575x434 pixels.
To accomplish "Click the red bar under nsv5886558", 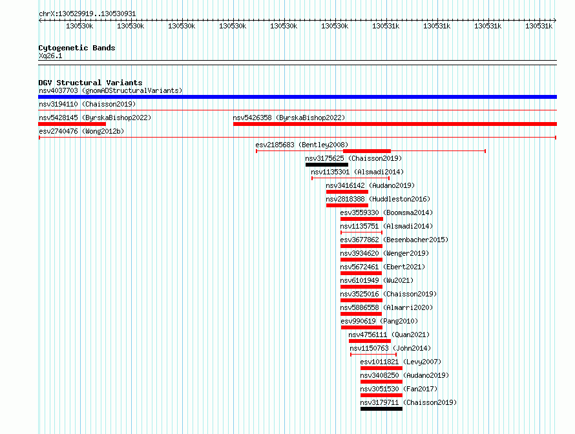I will 361,314.
